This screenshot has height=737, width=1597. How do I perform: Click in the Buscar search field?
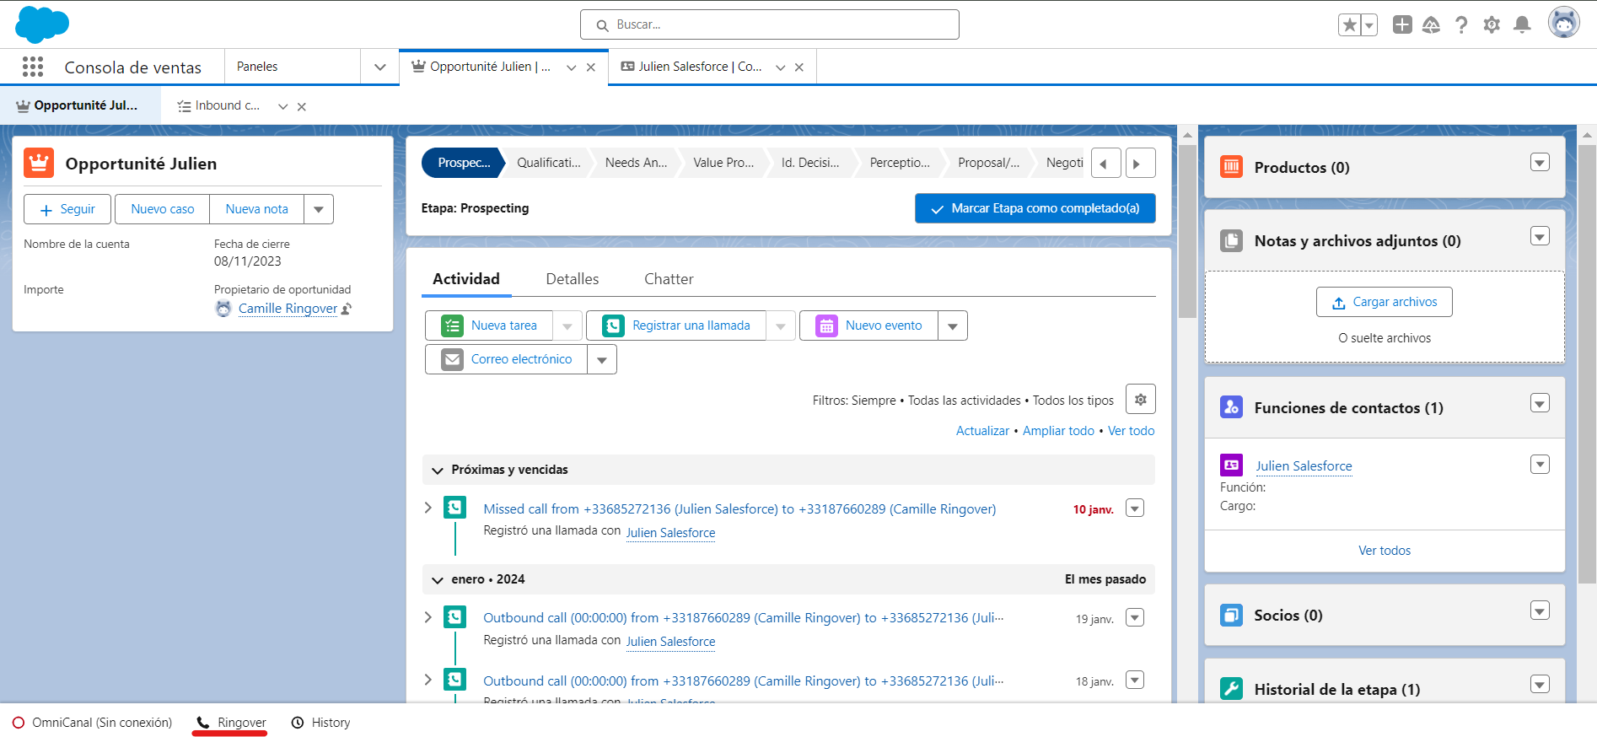coord(770,24)
